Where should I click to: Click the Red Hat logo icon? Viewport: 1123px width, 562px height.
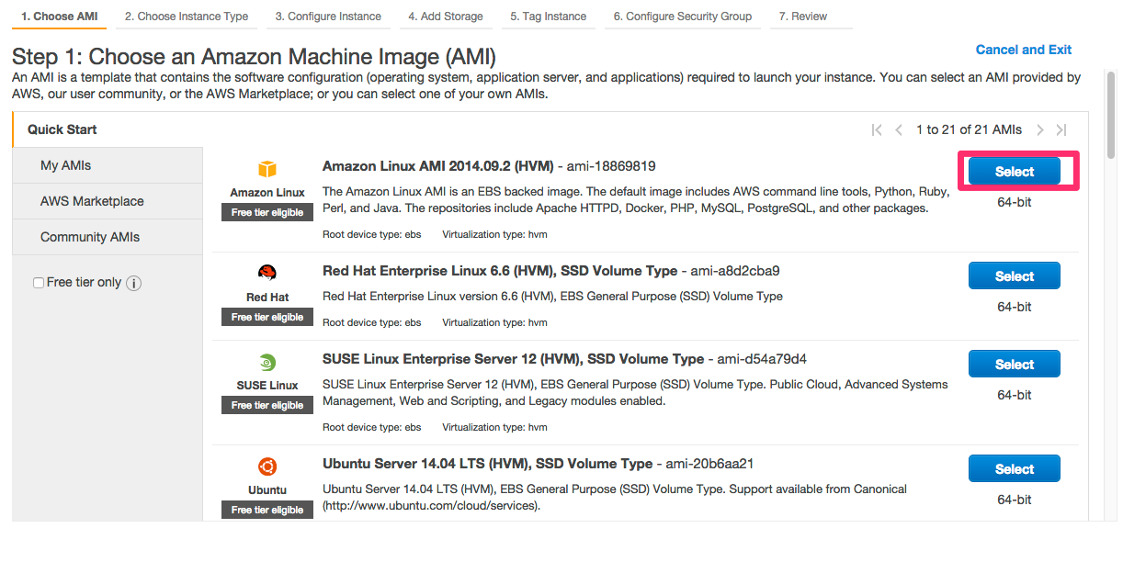pyautogui.click(x=267, y=273)
